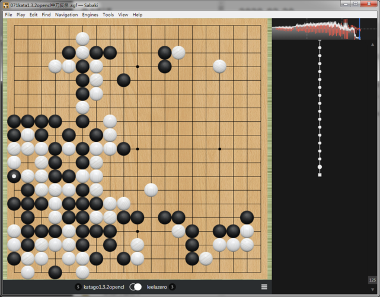Click the black captures count 5
The height and width of the screenshot is (297, 380).
(x=78, y=287)
